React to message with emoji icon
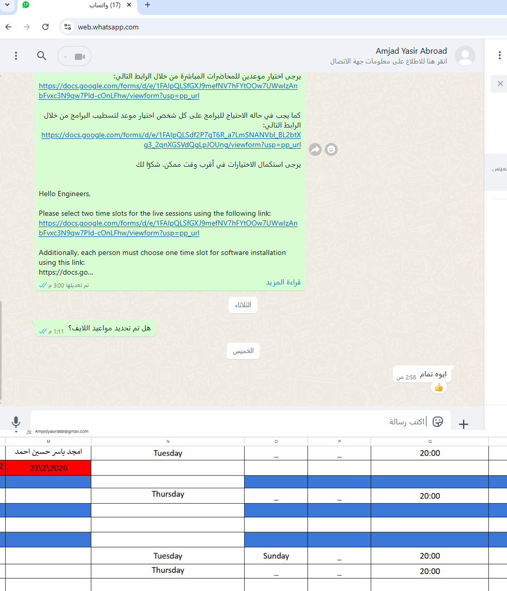The image size is (507, 591). (331, 150)
